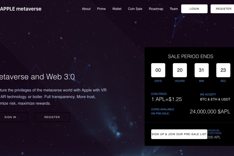Image resolution: width=234 pixels, height=156 pixels.
Task: Click the COIN PRICE label
Action: [159, 94]
